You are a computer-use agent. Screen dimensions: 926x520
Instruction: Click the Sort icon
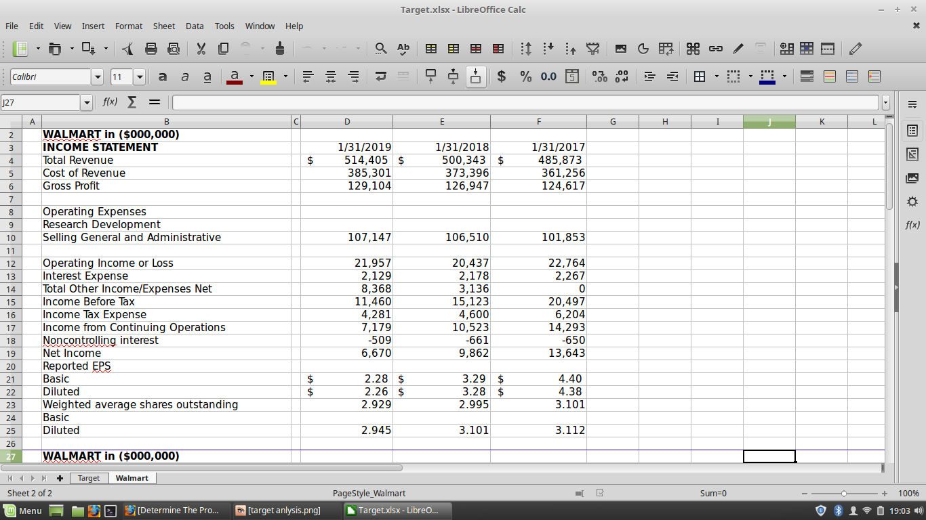pos(526,49)
